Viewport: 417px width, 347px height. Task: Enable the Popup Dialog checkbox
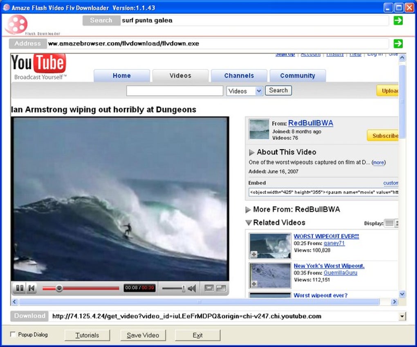coord(13,334)
